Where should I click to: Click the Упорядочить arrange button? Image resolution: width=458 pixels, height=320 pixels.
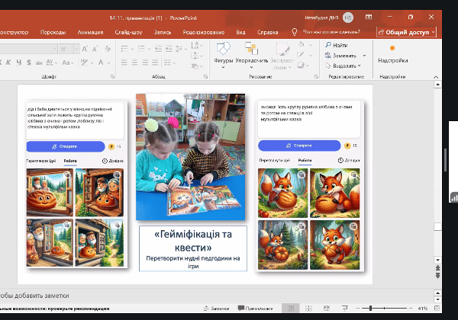tap(251, 55)
